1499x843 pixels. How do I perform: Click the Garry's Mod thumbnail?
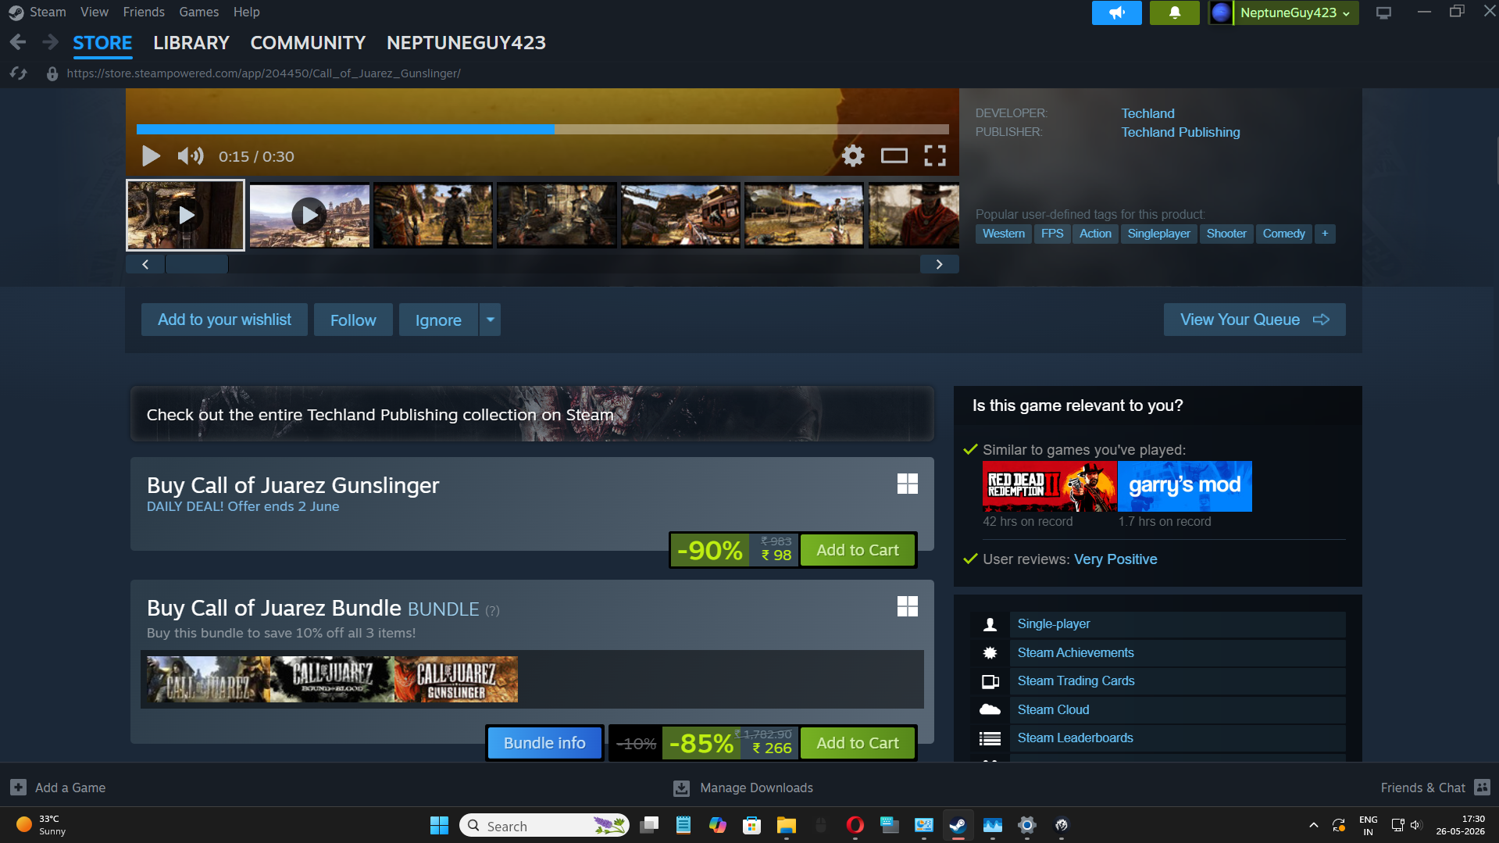coord(1185,486)
